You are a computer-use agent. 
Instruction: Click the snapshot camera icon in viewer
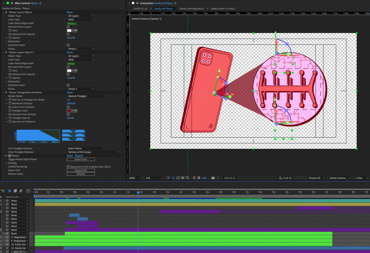[x=213, y=178]
